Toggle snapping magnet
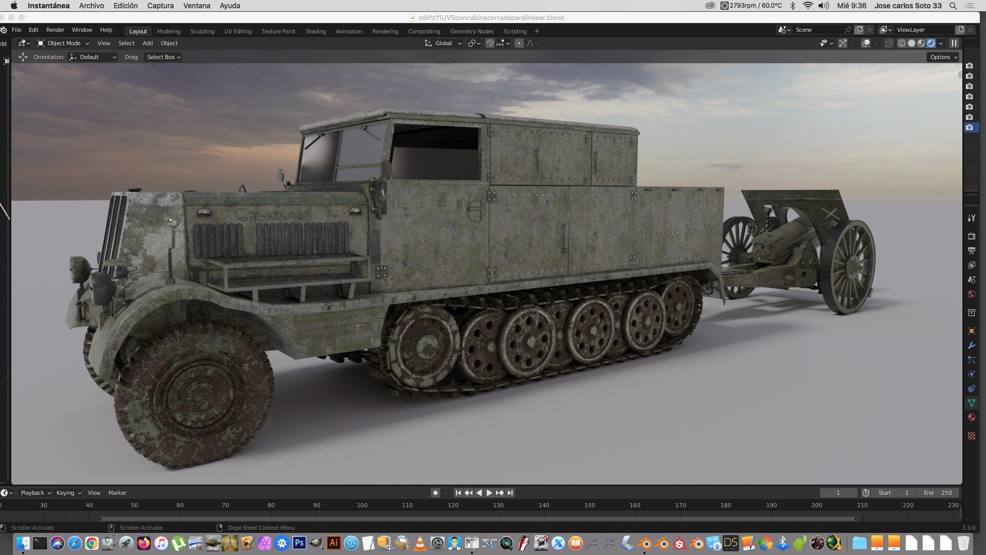This screenshot has width=986, height=555. tap(489, 43)
